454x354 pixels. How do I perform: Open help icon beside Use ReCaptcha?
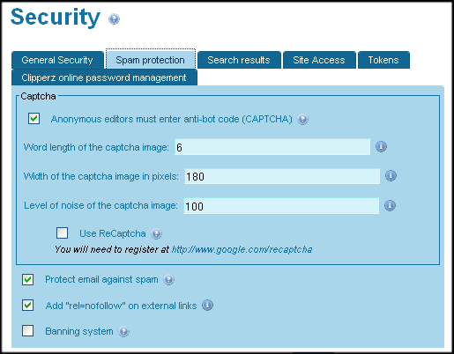(156, 234)
